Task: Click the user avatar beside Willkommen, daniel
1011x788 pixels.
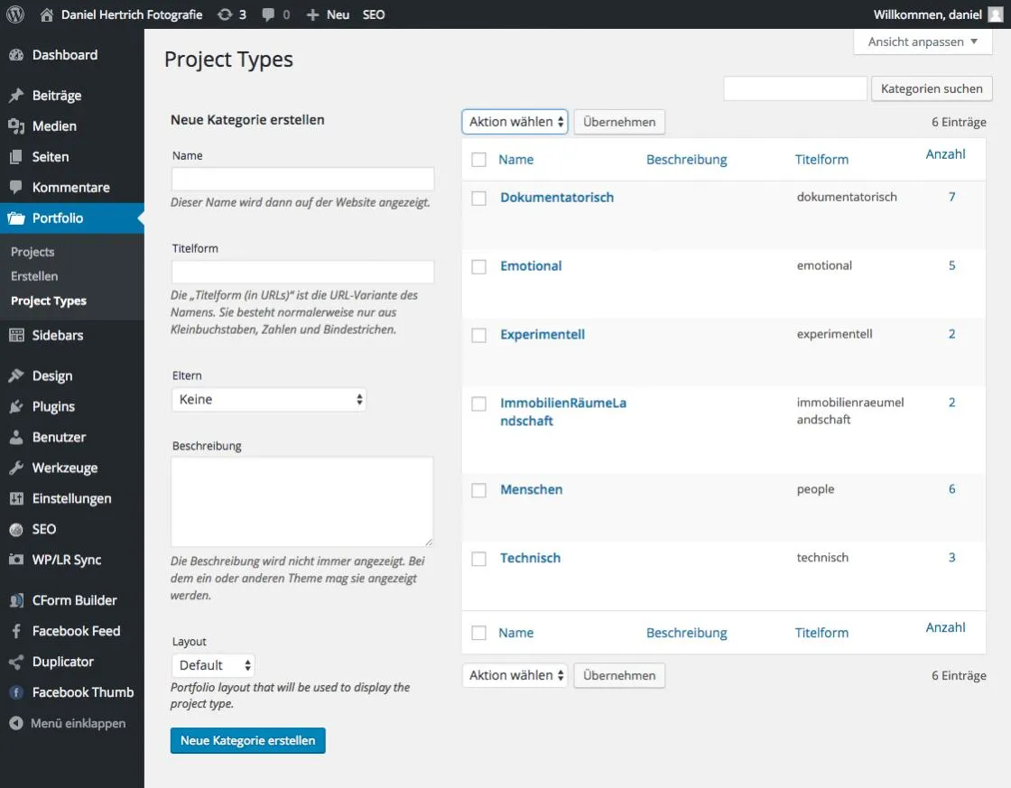Action: (996, 14)
